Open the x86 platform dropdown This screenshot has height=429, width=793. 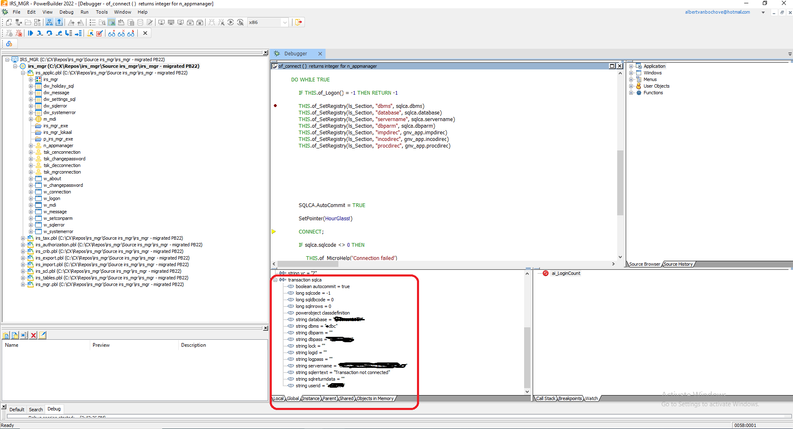click(285, 22)
